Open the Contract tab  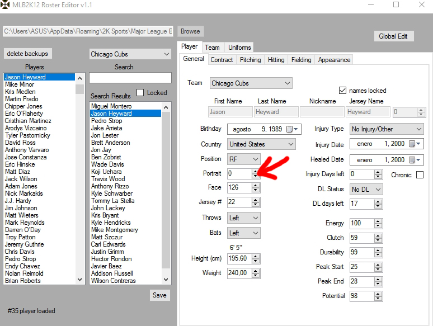pos(222,60)
